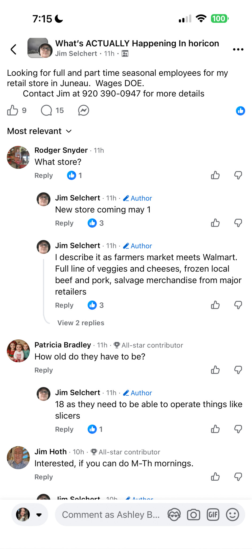The width and height of the screenshot is (252, 549).
Task: Like Jim Selchert's job post
Action: click(13, 110)
